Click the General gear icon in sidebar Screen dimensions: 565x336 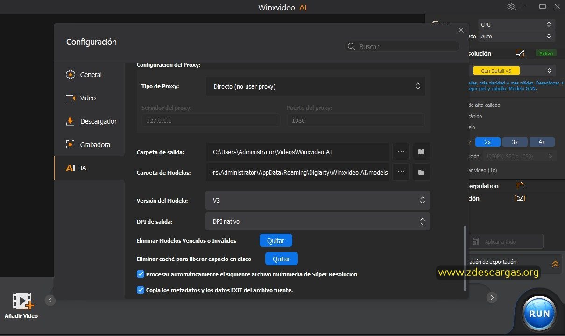click(71, 75)
